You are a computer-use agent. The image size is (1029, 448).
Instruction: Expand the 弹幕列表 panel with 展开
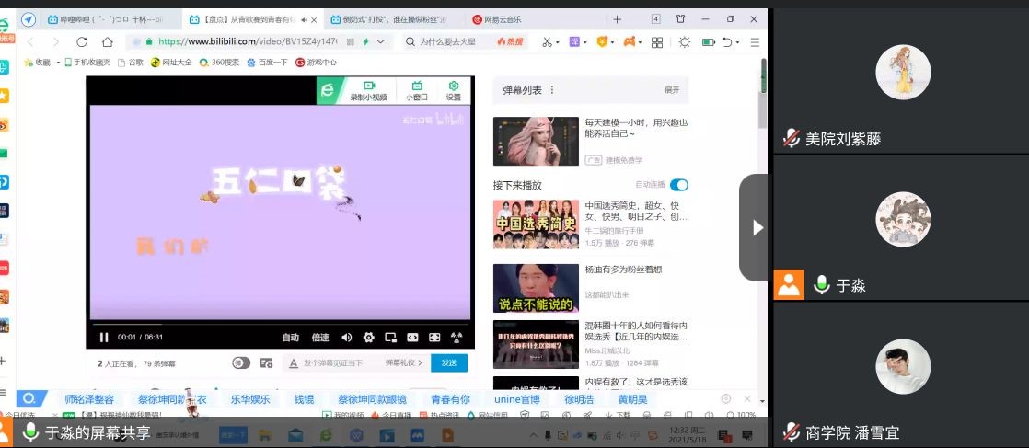(672, 90)
